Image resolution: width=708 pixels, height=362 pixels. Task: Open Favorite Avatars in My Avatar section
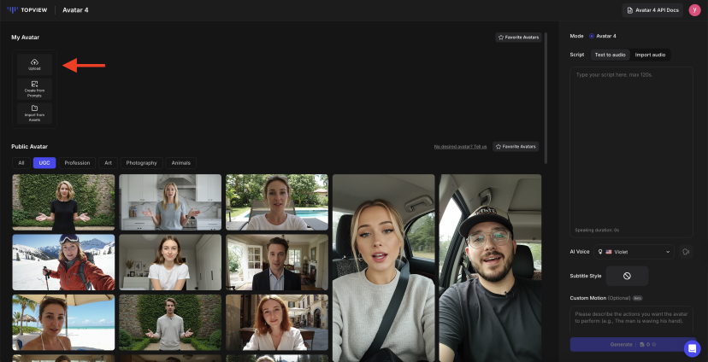click(518, 38)
